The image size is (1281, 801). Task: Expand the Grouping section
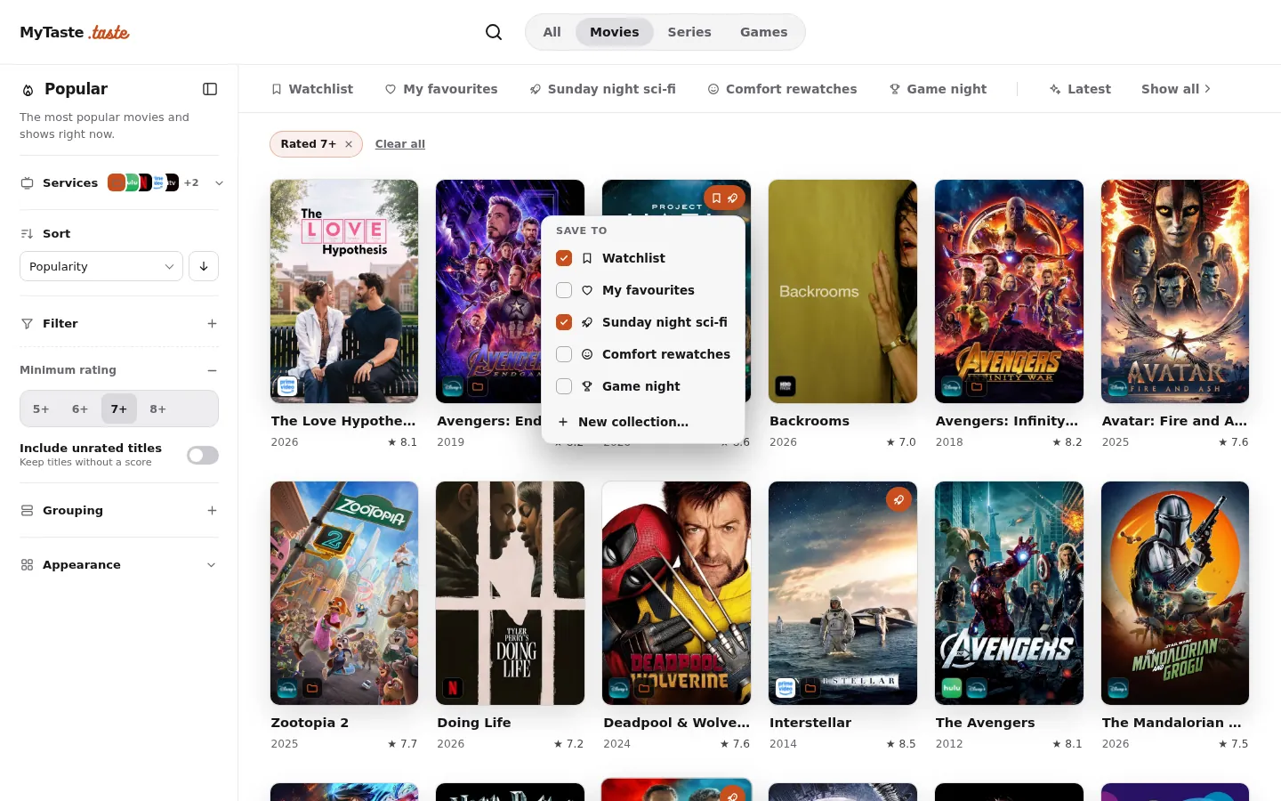click(x=212, y=511)
